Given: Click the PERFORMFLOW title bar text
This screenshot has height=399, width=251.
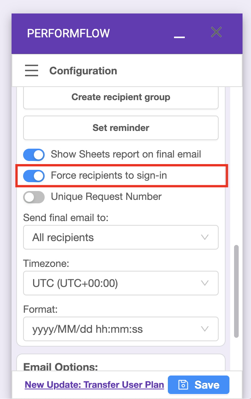Looking at the screenshot, I should click(x=68, y=34).
